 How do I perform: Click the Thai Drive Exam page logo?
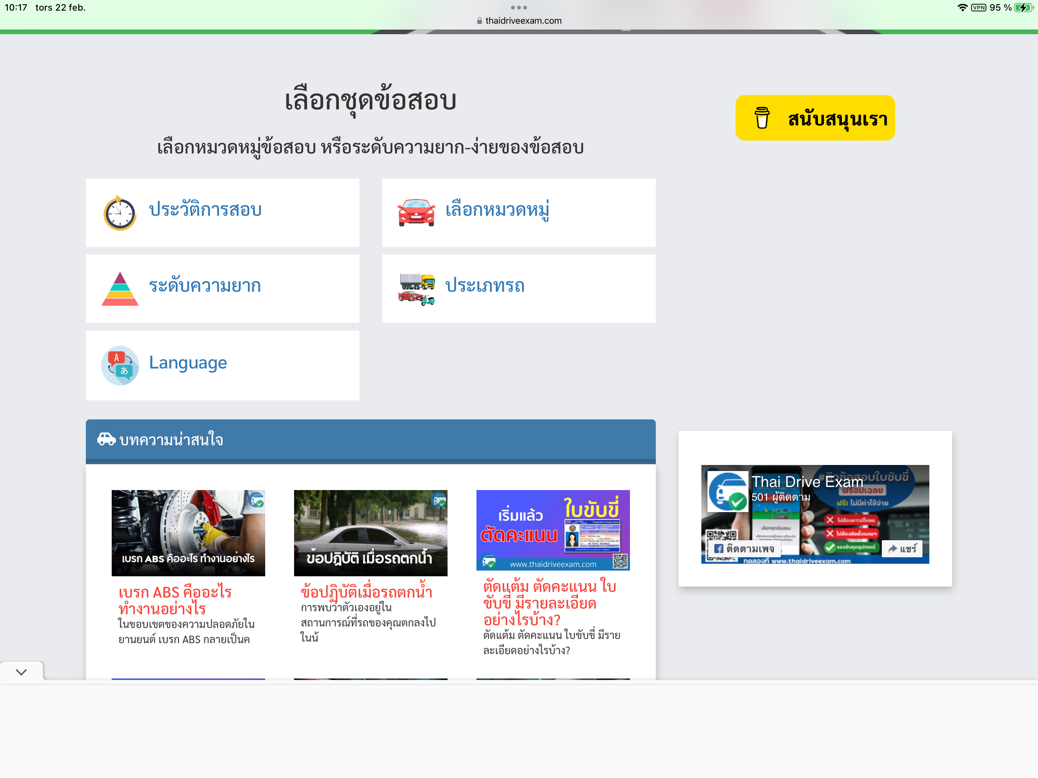pos(728,491)
